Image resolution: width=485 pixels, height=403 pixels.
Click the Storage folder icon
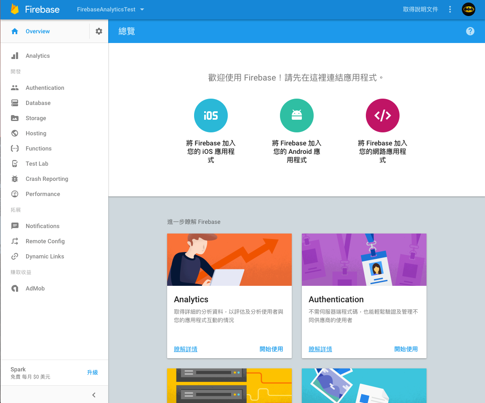click(15, 118)
